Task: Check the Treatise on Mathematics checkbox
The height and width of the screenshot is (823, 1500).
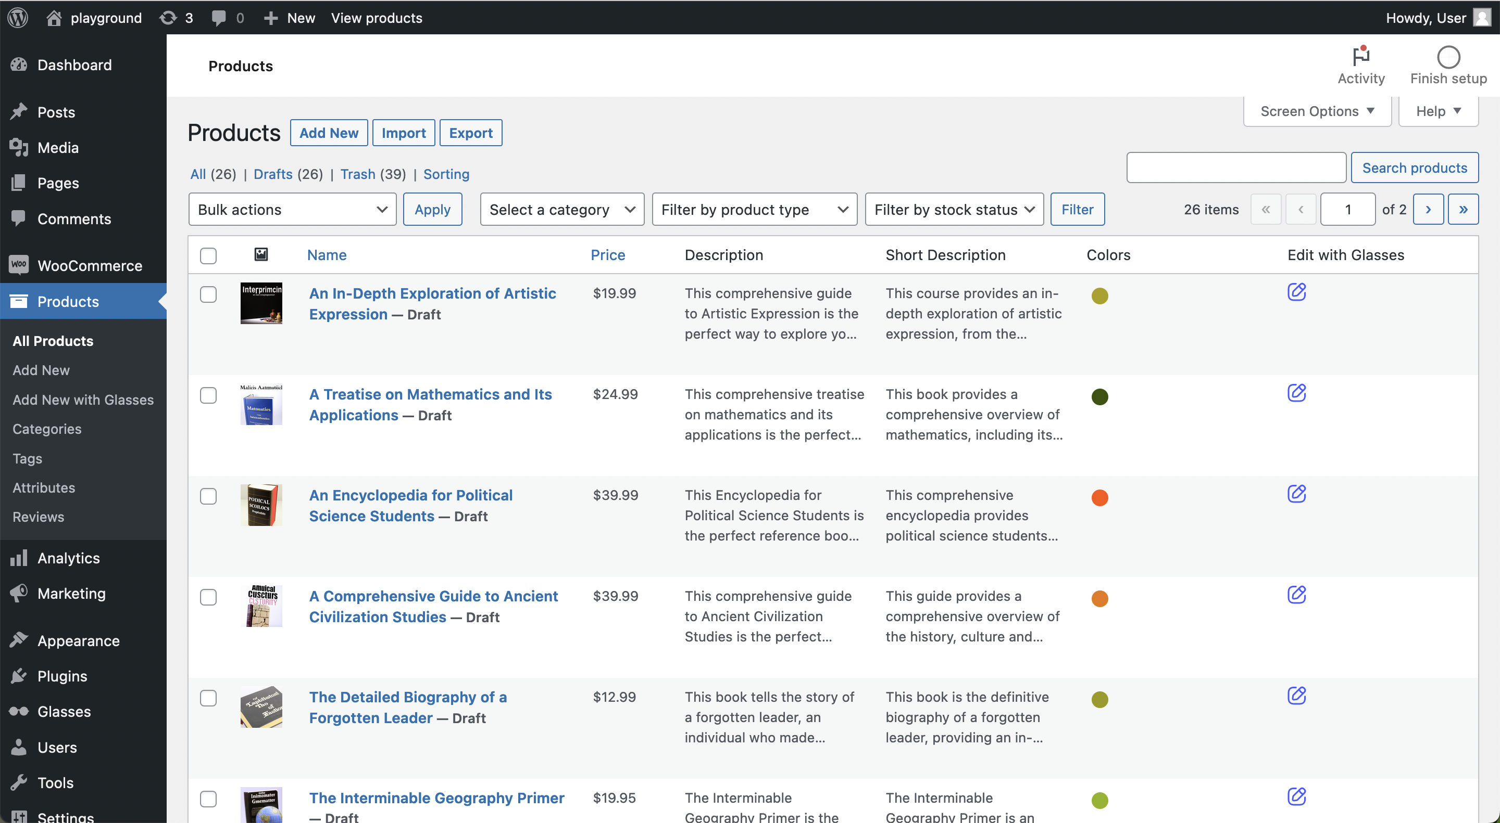Action: pyautogui.click(x=208, y=395)
